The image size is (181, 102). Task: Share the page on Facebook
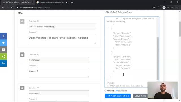coord(3,36)
